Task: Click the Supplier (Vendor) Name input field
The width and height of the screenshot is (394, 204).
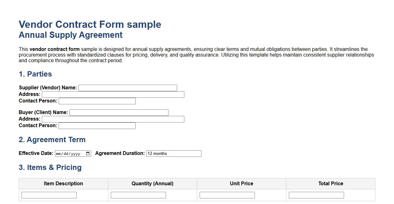Action: (127, 88)
